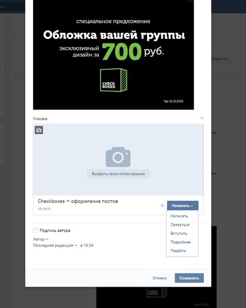The height and width of the screenshot is (308, 246).
Task: Click the large camera placeholder icon
Action: coord(118,157)
